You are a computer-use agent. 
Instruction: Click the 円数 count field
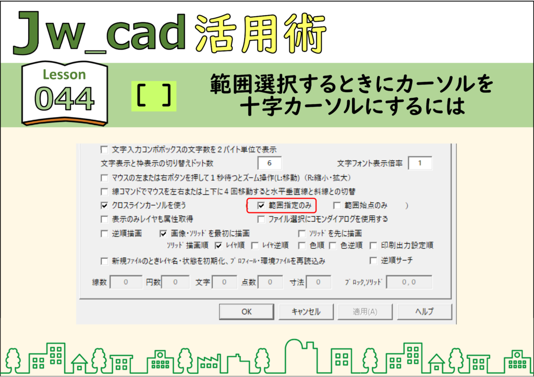[x=175, y=282]
